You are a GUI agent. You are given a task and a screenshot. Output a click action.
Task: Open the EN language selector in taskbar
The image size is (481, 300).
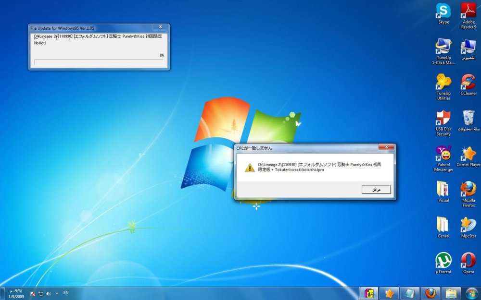pyautogui.click(x=66, y=292)
